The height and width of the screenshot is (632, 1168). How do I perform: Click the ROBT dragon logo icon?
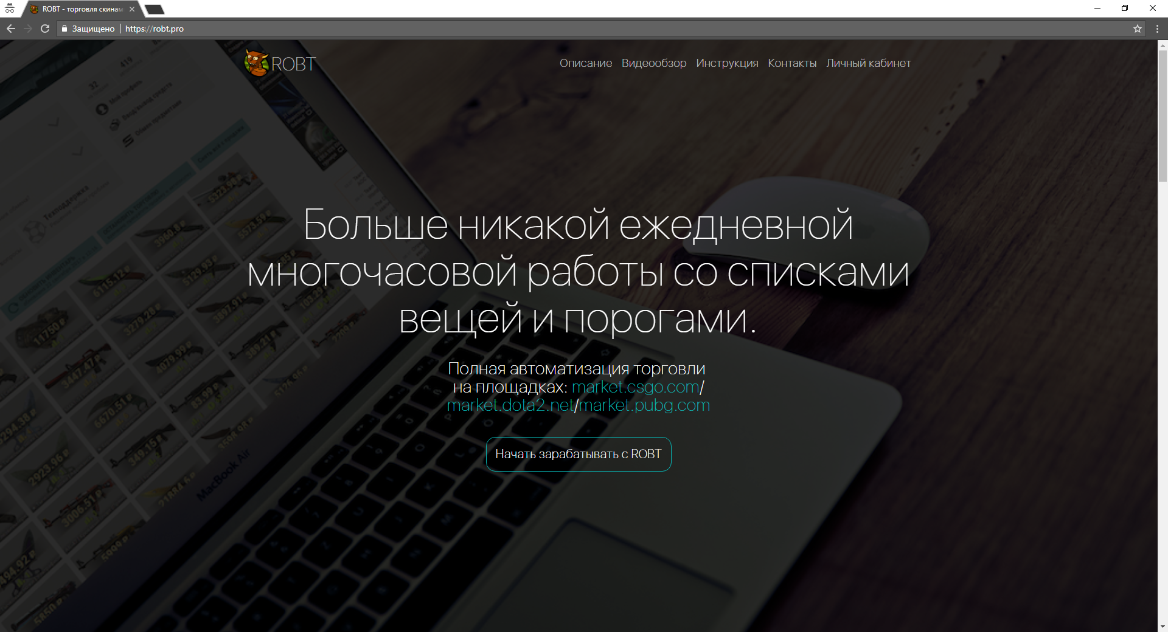pyautogui.click(x=256, y=63)
